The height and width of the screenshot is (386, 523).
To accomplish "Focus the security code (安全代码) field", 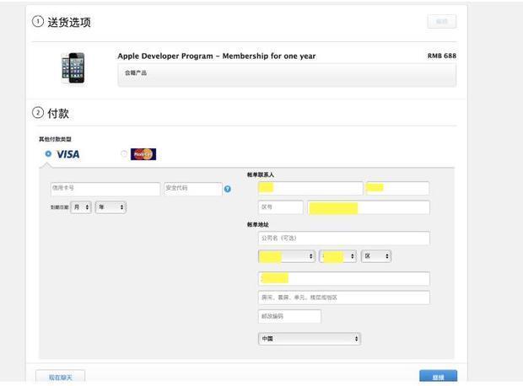I will [x=192, y=188].
